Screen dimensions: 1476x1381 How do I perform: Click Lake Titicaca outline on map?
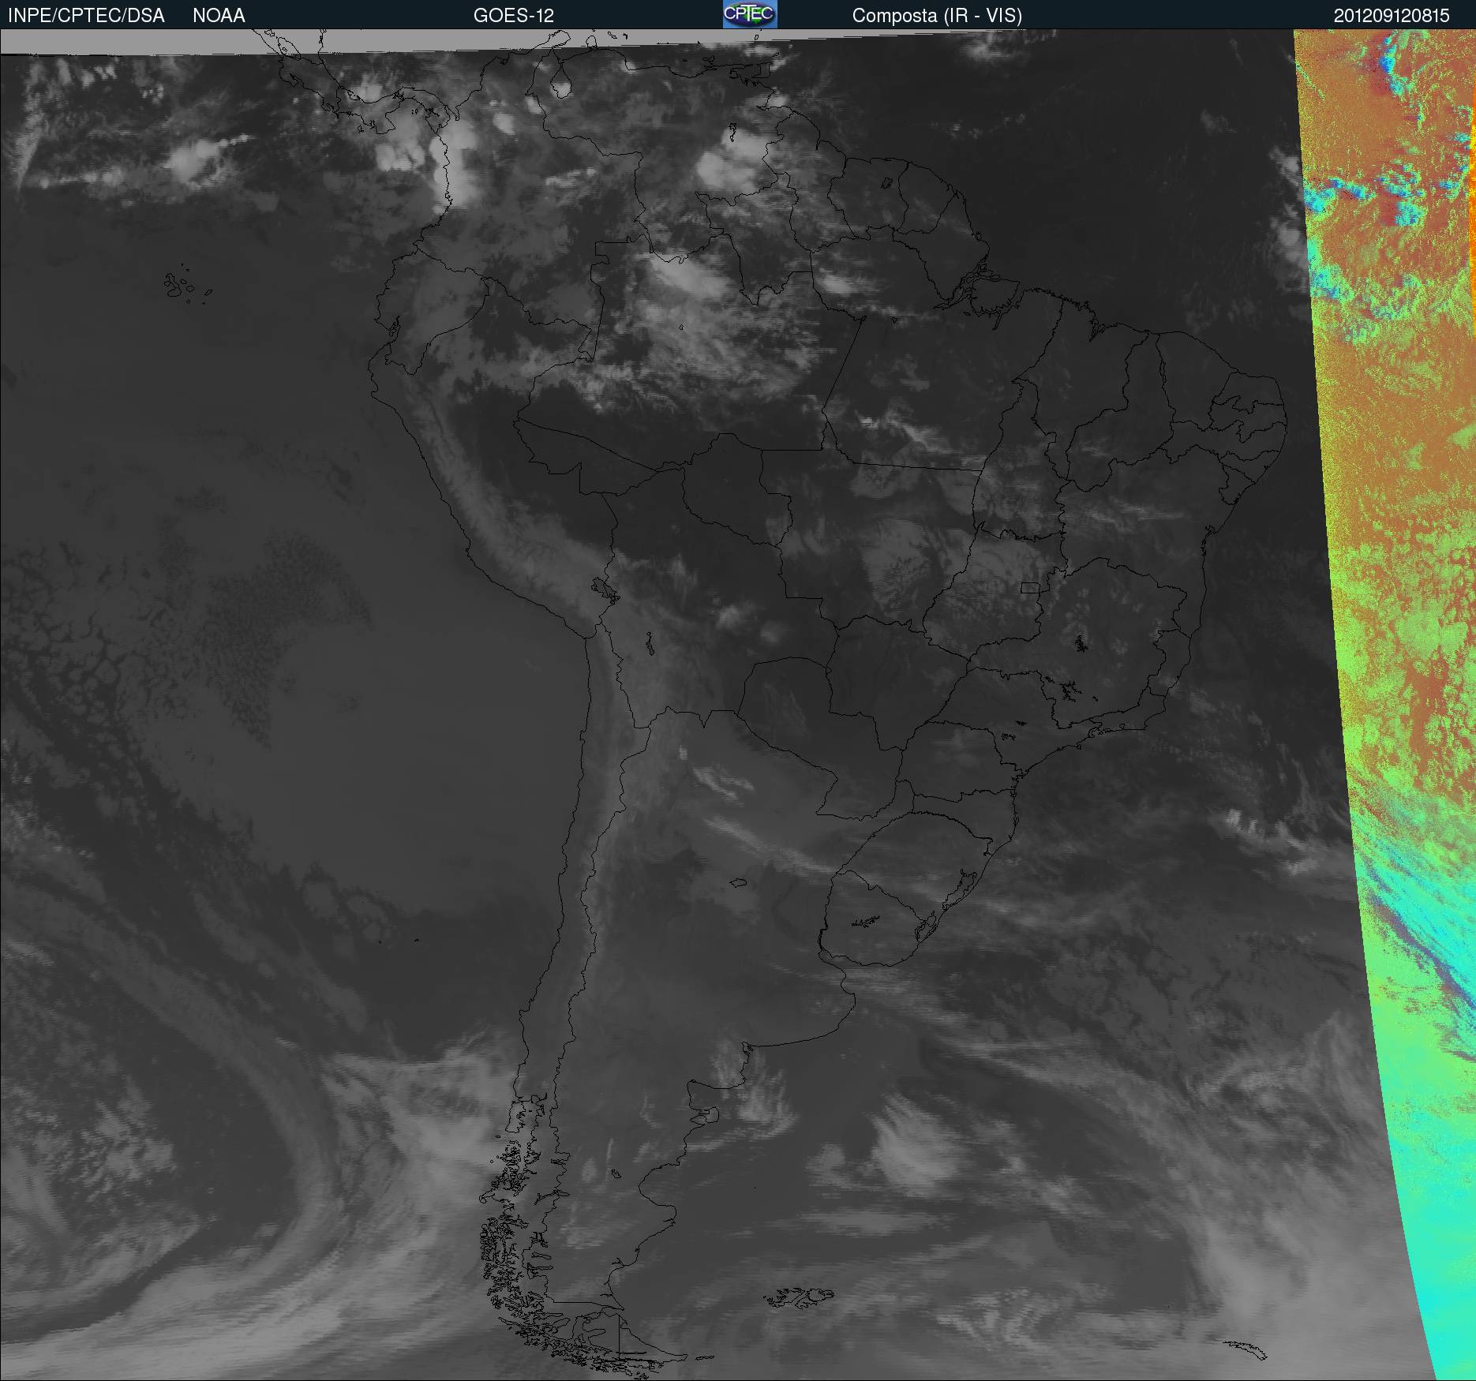(605, 589)
